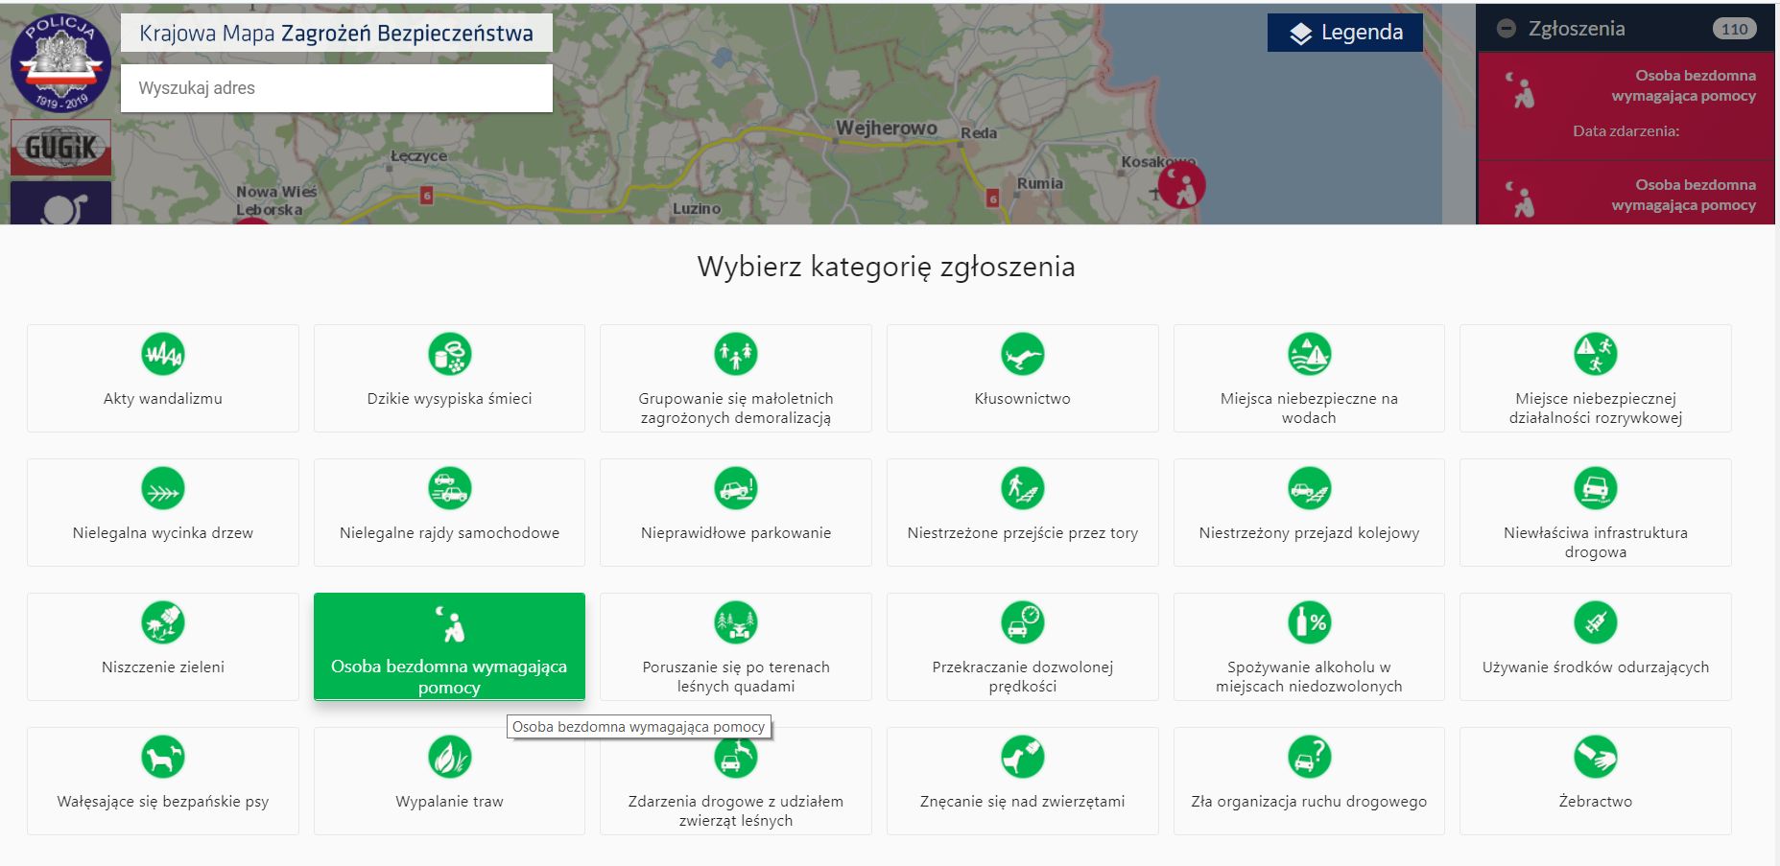Select Wałęsające się bezpańskie psy icon
This screenshot has width=1780, height=866.
click(x=162, y=758)
